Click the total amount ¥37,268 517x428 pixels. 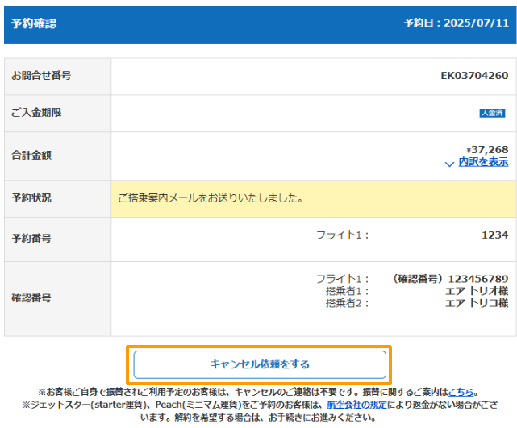(x=487, y=149)
